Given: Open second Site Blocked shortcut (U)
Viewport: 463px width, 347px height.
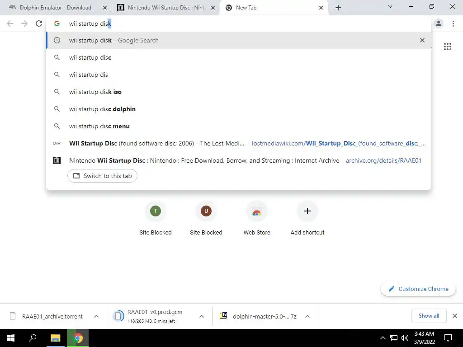Looking at the screenshot, I should tap(206, 218).
